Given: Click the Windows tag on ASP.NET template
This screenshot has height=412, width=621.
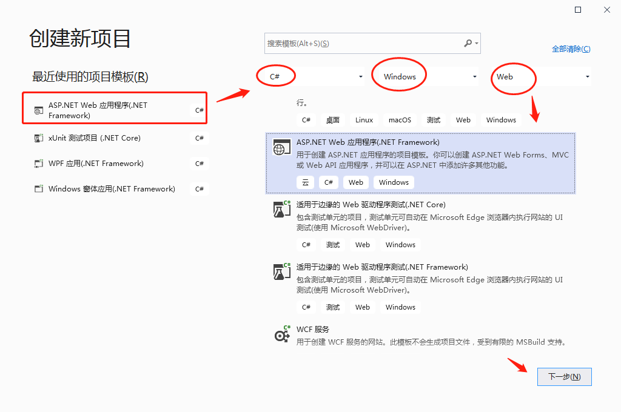Looking at the screenshot, I should [x=394, y=182].
